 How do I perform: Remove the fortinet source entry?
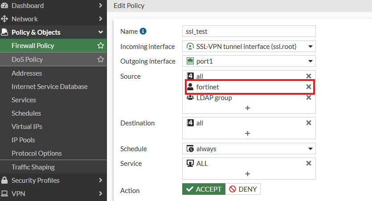309,87
